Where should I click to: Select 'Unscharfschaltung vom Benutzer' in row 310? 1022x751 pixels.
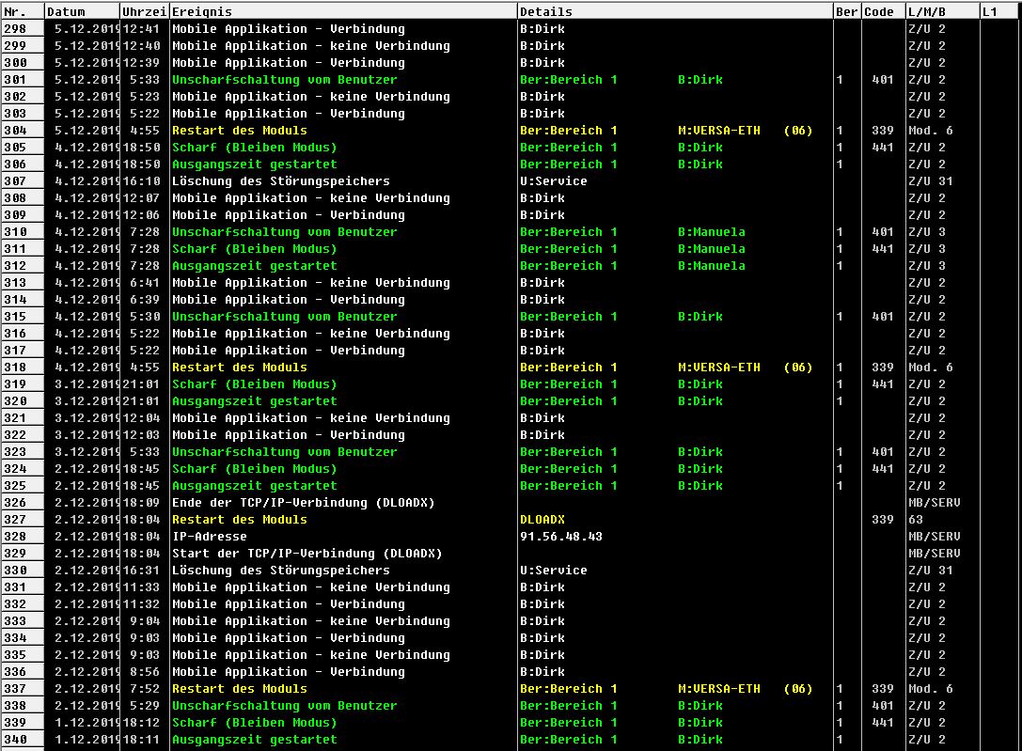point(284,231)
